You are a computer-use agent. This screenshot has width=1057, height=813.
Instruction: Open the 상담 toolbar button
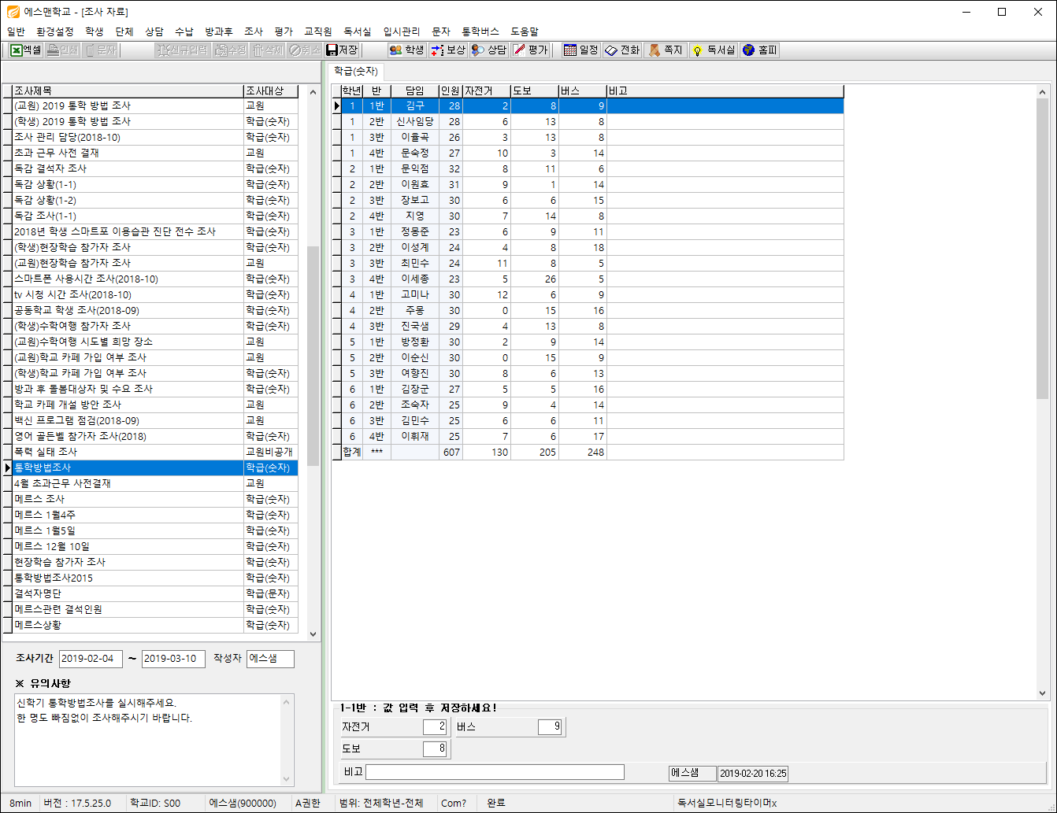click(489, 50)
